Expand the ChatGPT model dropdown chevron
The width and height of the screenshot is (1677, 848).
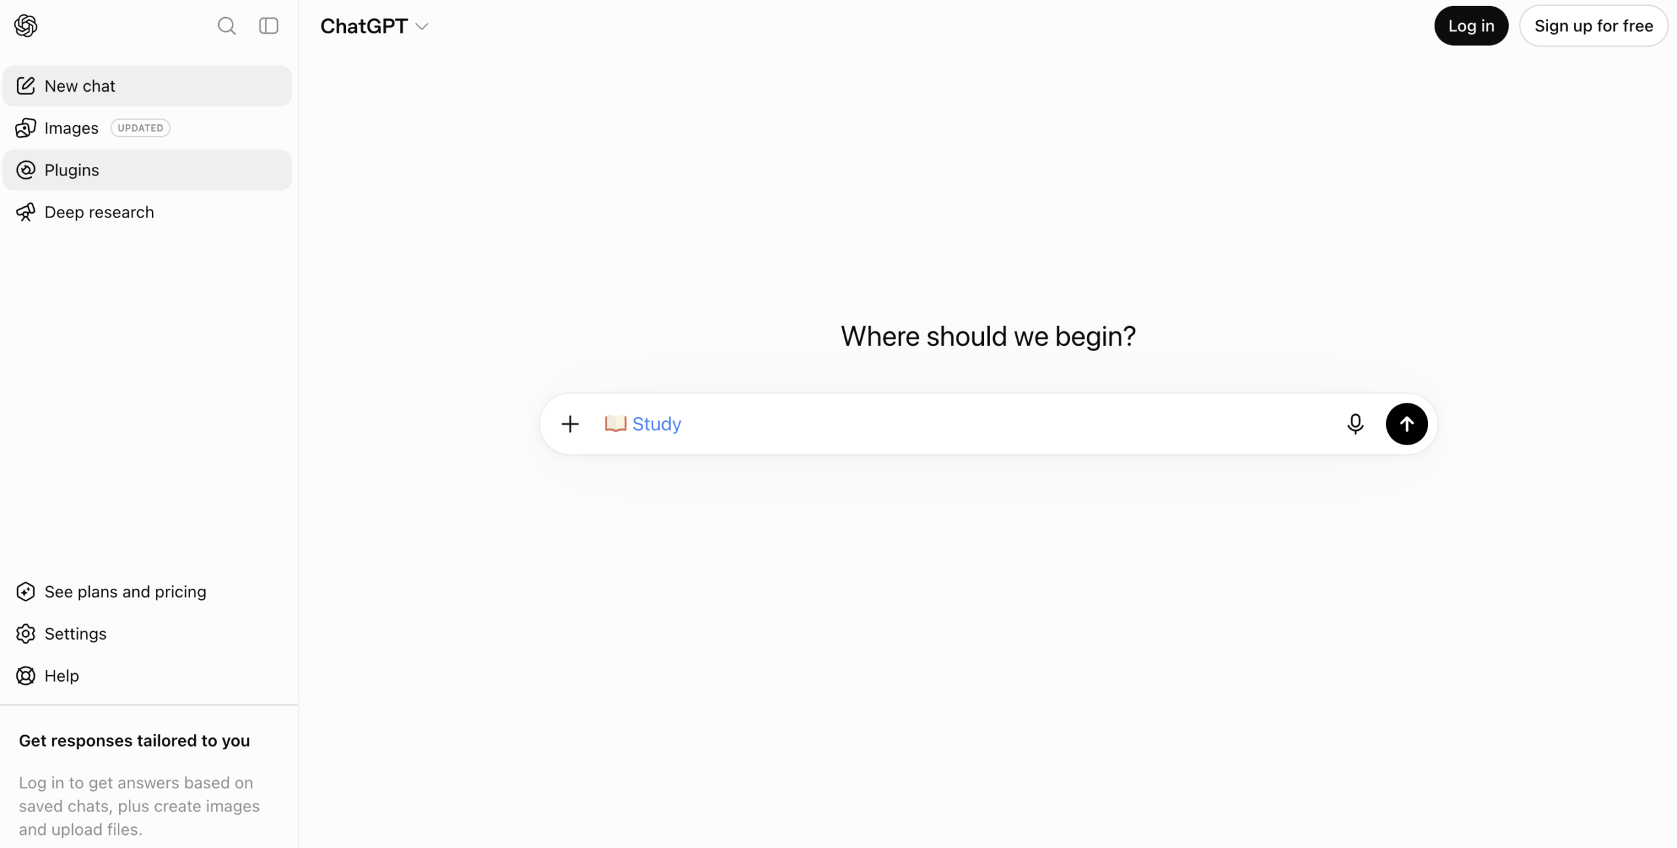pyautogui.click(x=422, y=26)
